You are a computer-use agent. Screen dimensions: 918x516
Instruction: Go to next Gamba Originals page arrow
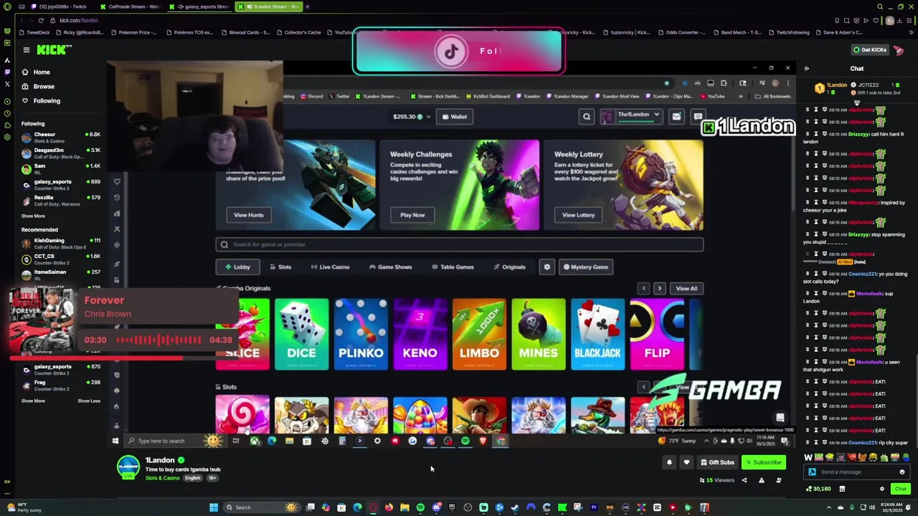pos(660,288)
